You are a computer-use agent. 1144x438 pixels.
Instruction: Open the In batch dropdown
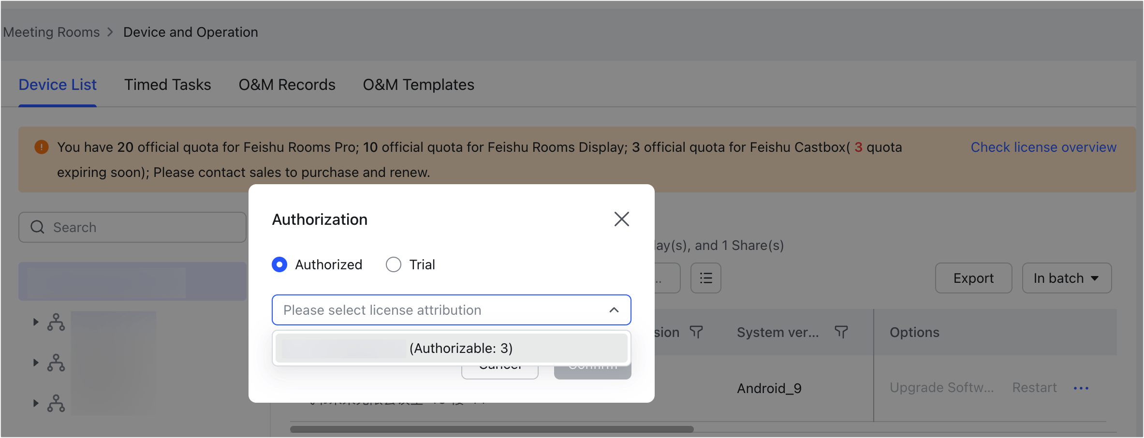click(1066, 278)
